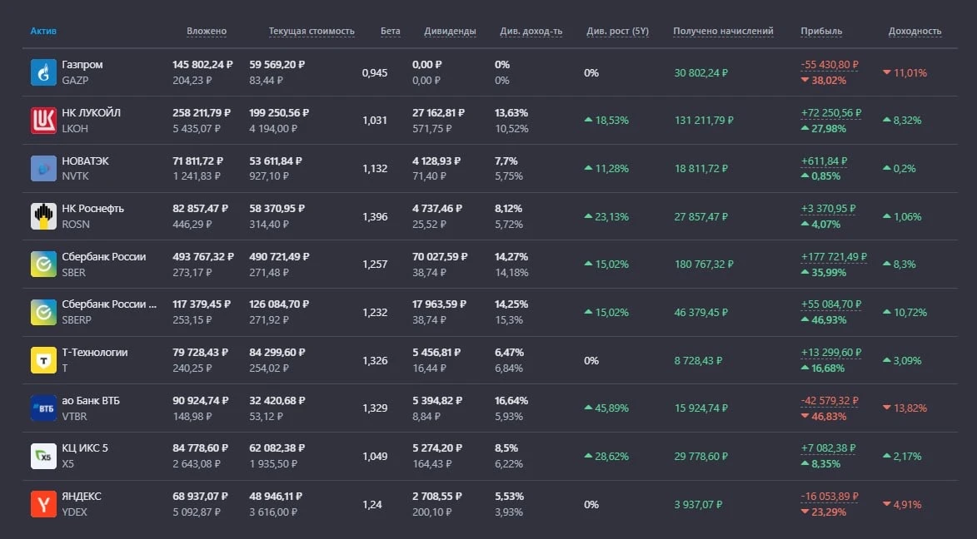Screen dimensions: 977x539
Task: Sort by Див. рост (5Y) header
Action: (617, 31)
